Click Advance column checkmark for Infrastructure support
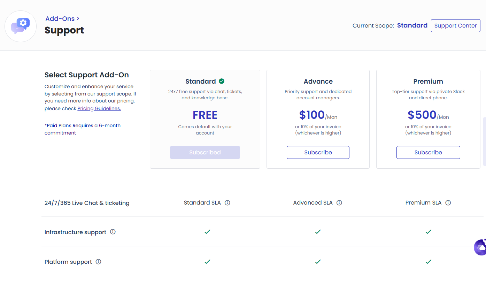The height and width of the screenshot is (284, 486). click(318, 232)
